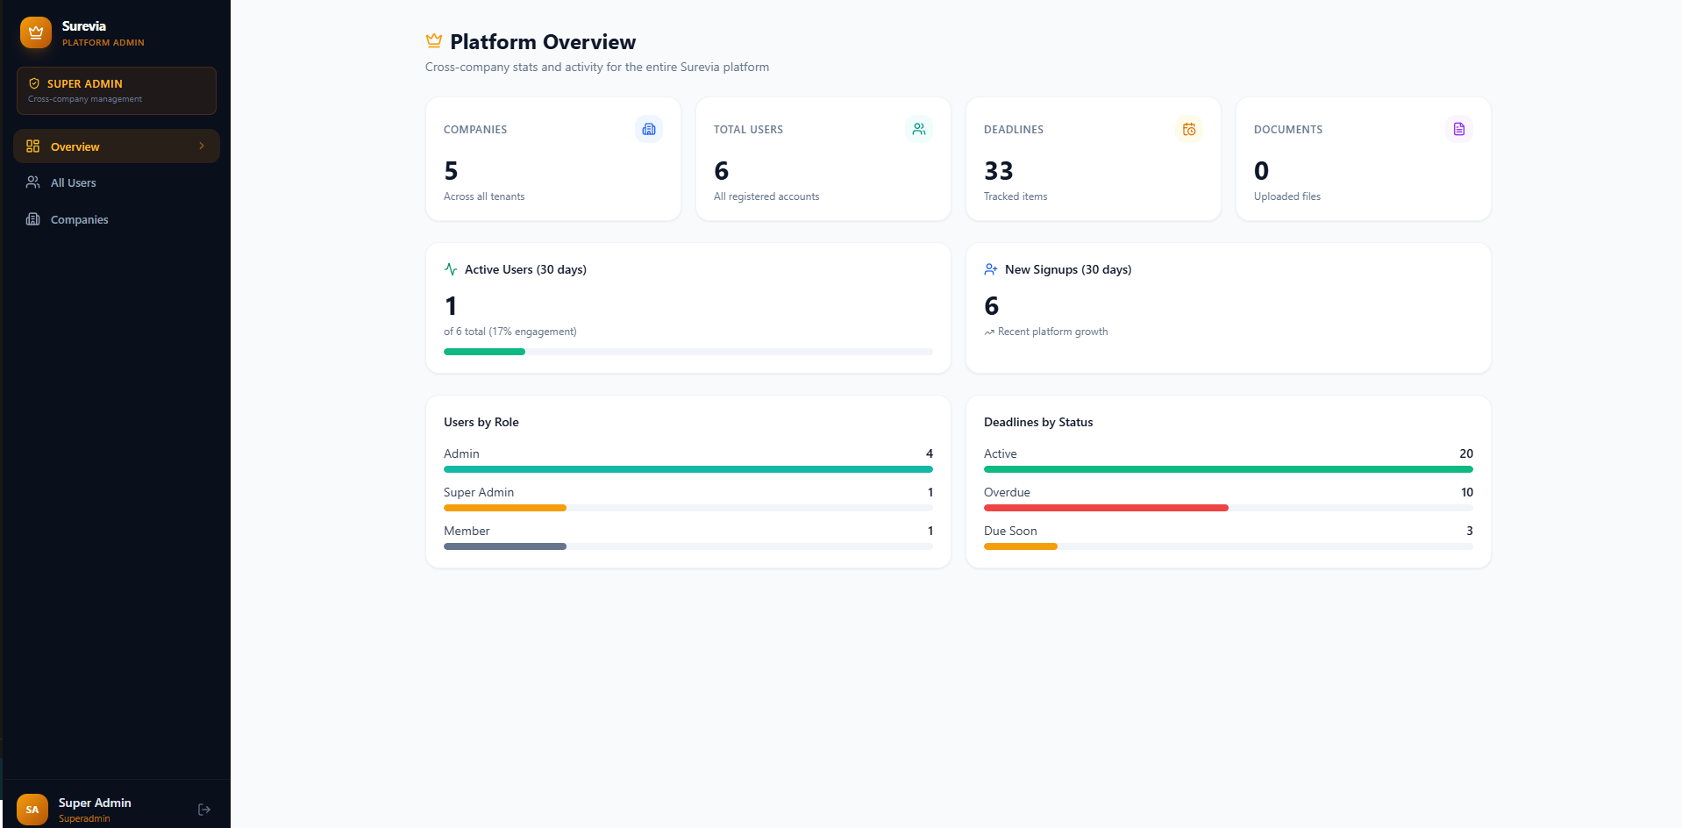
Task: Click the shield icon in Super Admin badge
Action: (x=34, y=83)
